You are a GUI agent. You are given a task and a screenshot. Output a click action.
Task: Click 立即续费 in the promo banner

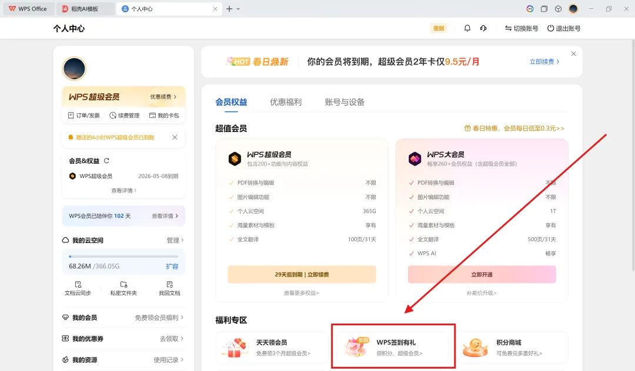(x=544, y=62)
